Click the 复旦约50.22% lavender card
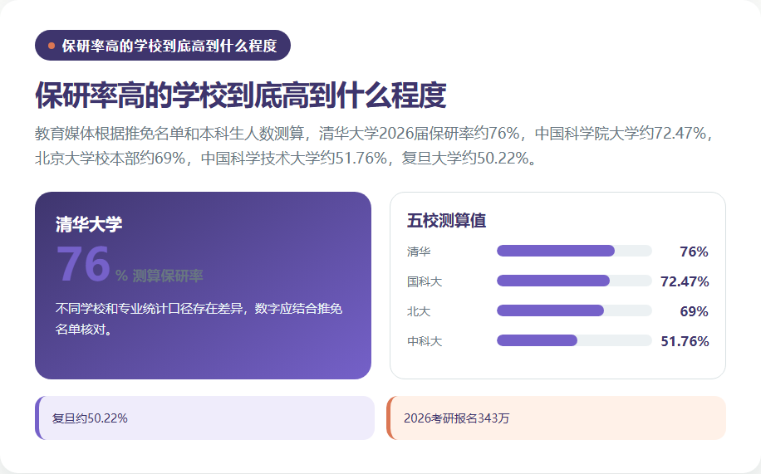761x474 pixels. click(205, 418)
